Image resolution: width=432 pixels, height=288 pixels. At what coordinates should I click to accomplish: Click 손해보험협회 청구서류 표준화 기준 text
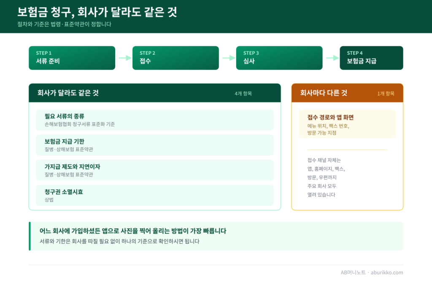(x=80, y=124)
